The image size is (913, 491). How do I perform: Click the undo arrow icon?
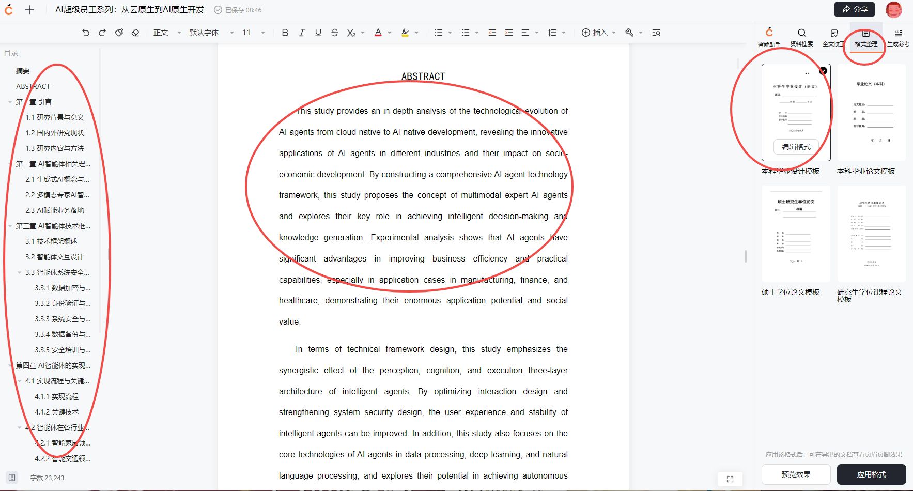pyautogui.click(x=86, y=33)
